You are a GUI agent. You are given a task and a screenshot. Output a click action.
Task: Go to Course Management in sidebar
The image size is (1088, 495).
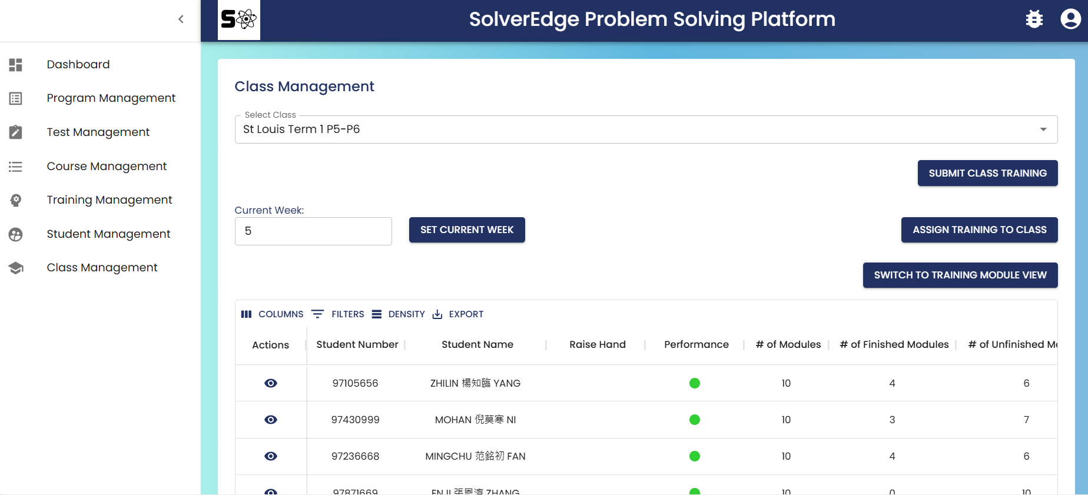[107, 167]
